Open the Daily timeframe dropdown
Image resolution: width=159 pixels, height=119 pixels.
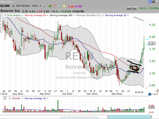37,6
